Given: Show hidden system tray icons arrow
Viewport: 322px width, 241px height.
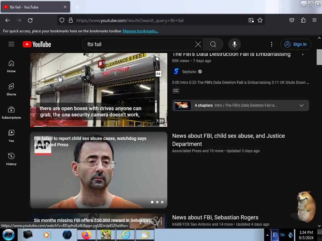Looking at the screenshot, I should click(x=267, y=235).
